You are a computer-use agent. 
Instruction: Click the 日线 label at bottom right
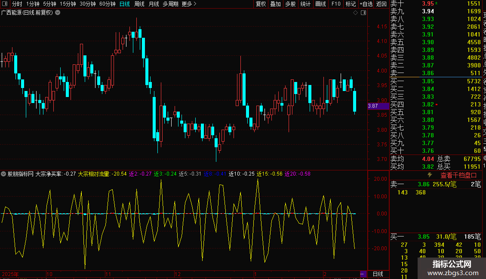click(x=378, y=274)
